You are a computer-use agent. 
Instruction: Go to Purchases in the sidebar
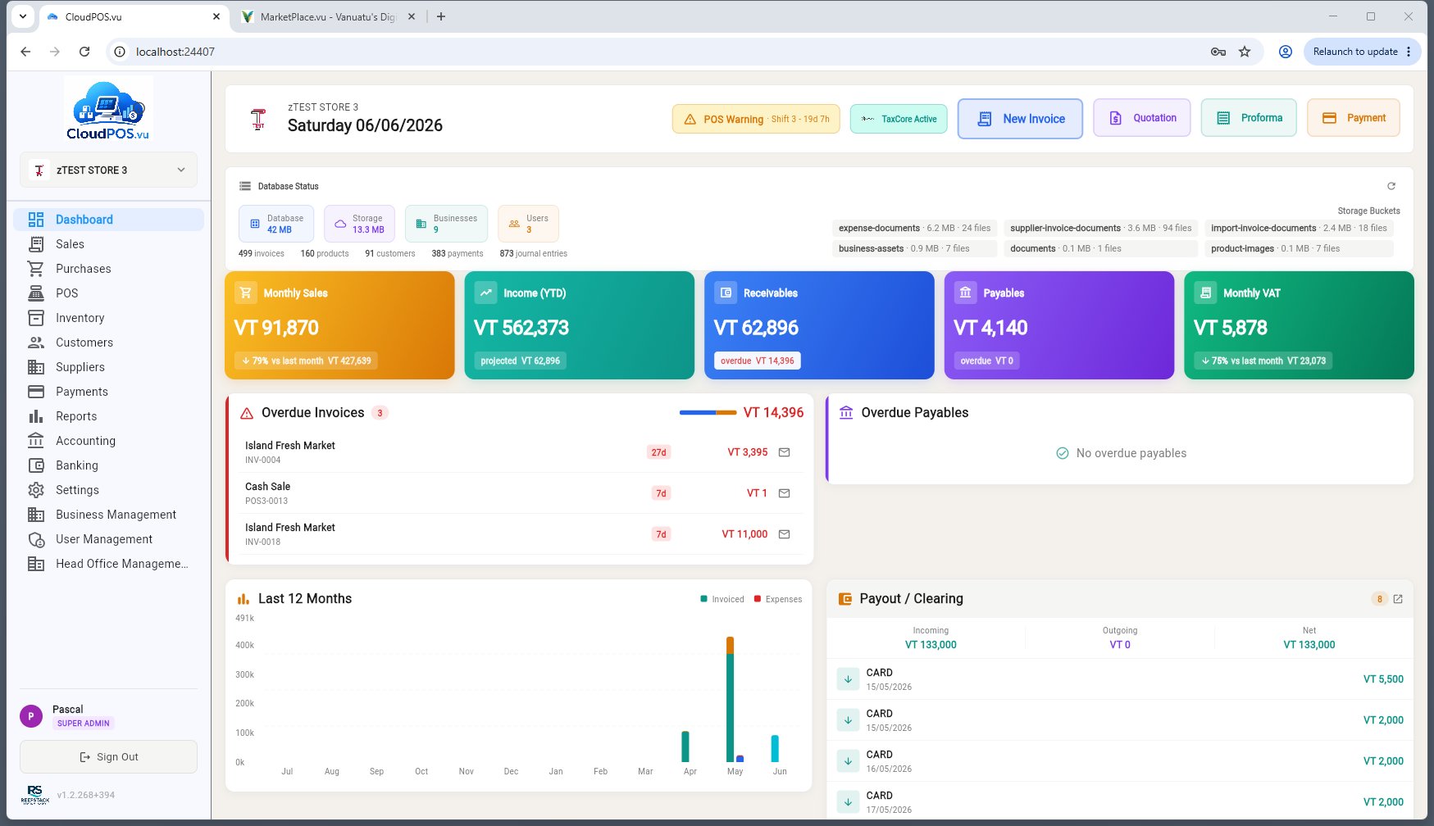coord(108,269)
